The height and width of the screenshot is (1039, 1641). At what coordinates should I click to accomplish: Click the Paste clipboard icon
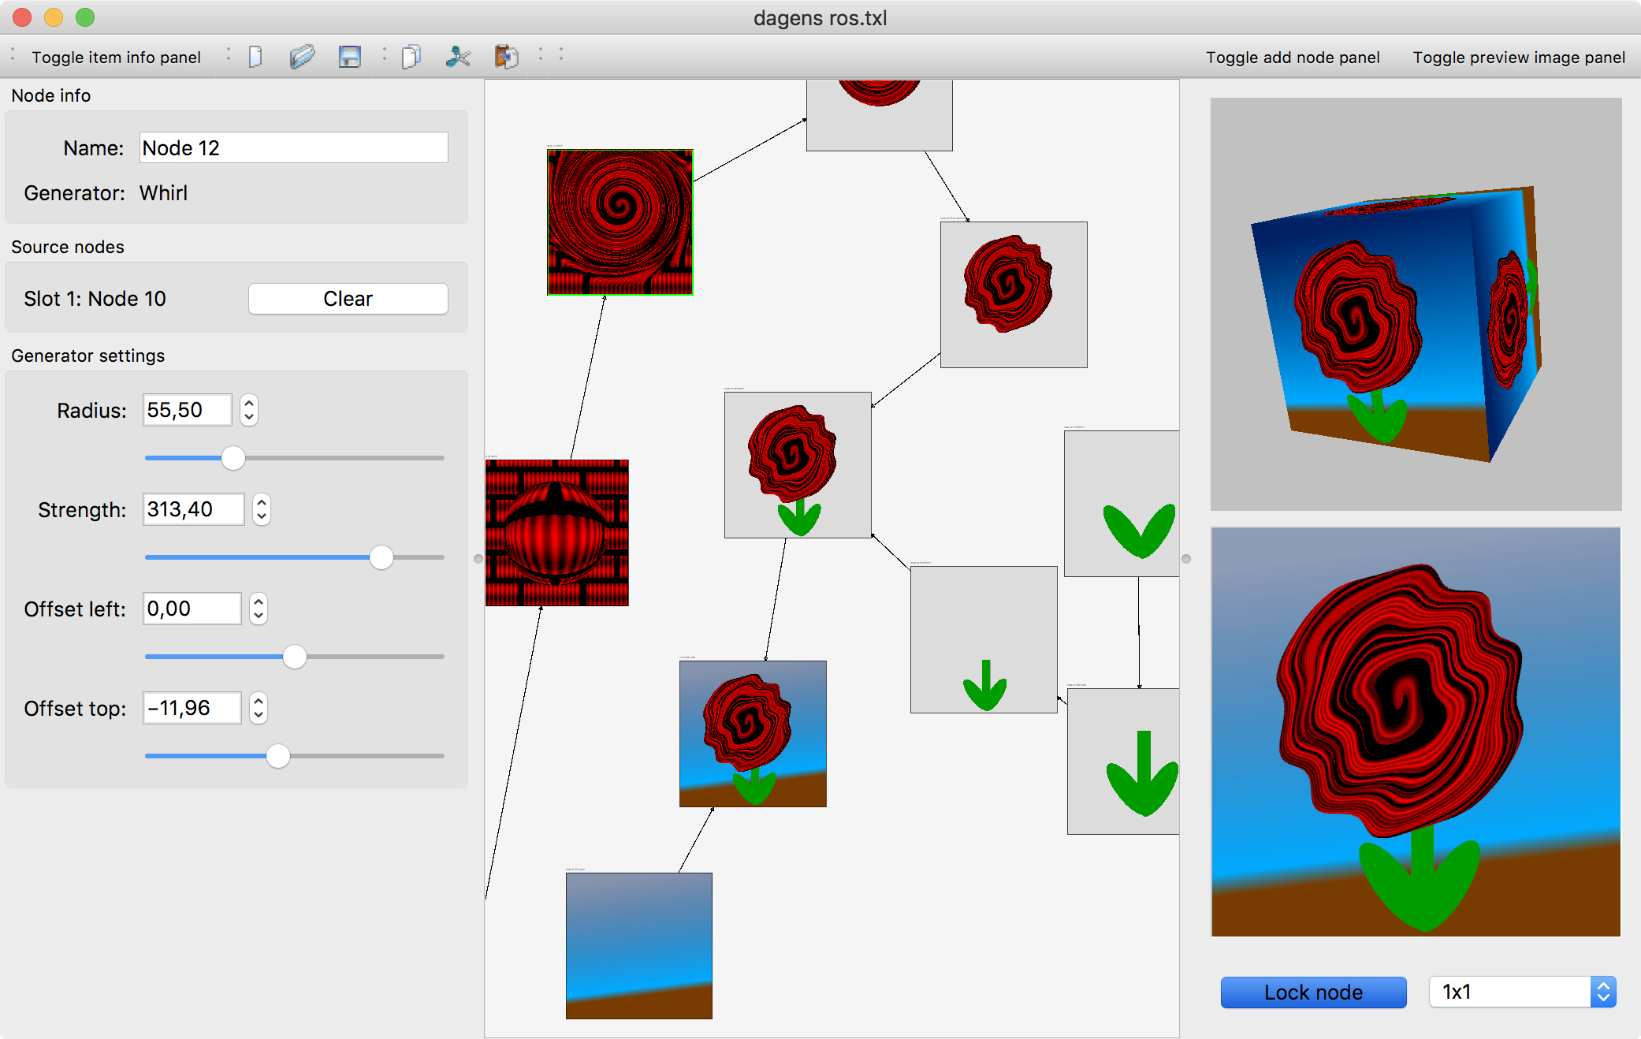pyautogui.click(x=506, y=57)
